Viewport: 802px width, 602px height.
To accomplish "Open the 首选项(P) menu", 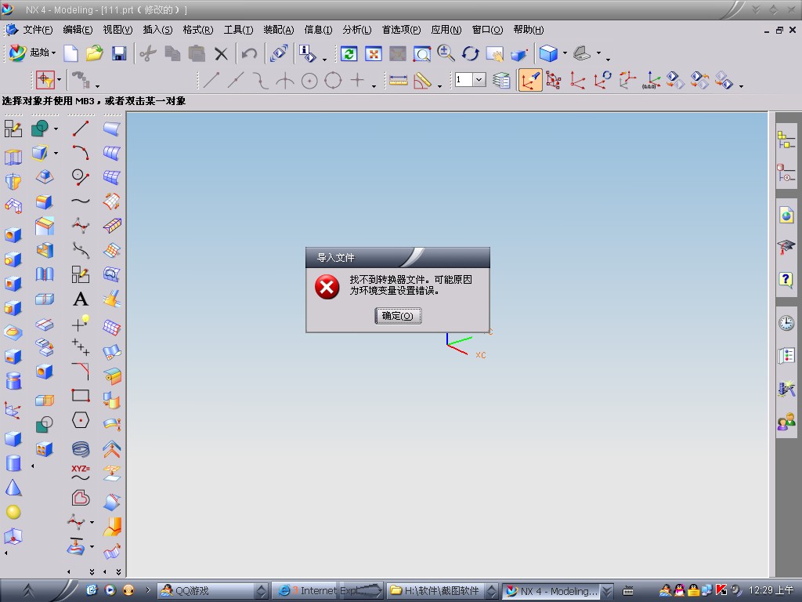I will pyautogui.click(x=402, y=30).
